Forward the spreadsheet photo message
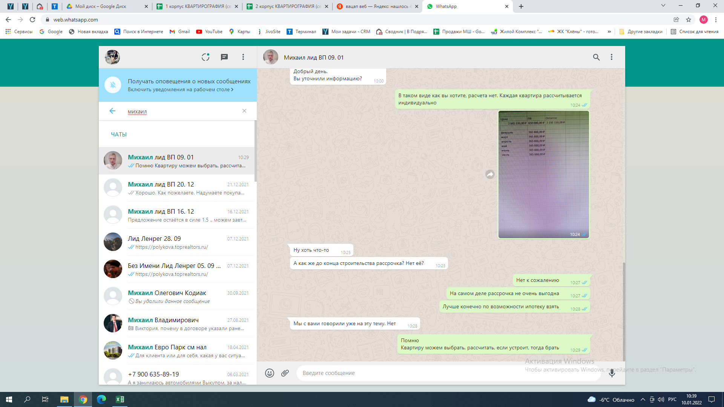 click(490, 174)
